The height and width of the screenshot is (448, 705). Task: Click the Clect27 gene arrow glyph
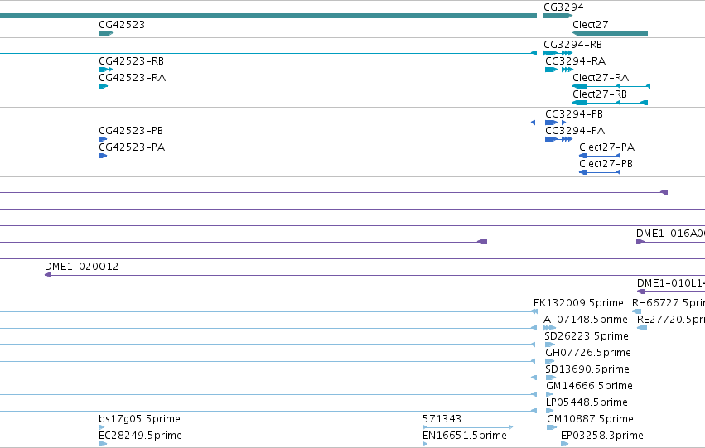(x=610, y=33)
